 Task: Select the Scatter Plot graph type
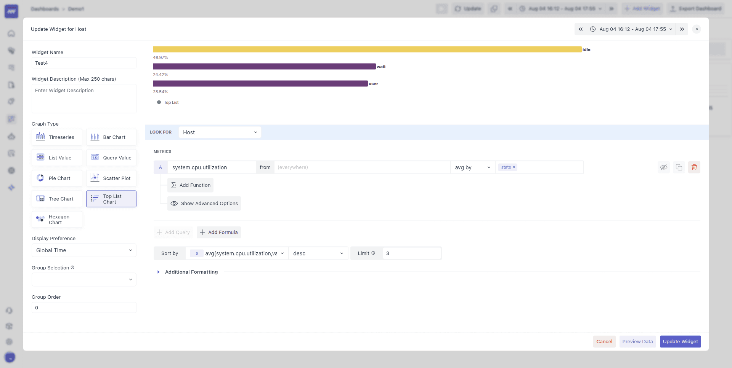[111, 178]
